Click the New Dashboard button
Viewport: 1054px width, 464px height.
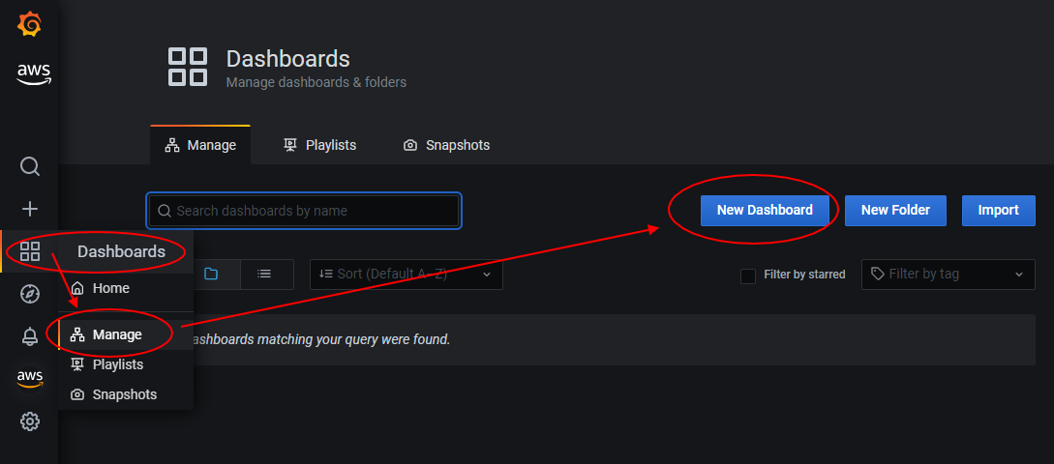coord(765,210)
